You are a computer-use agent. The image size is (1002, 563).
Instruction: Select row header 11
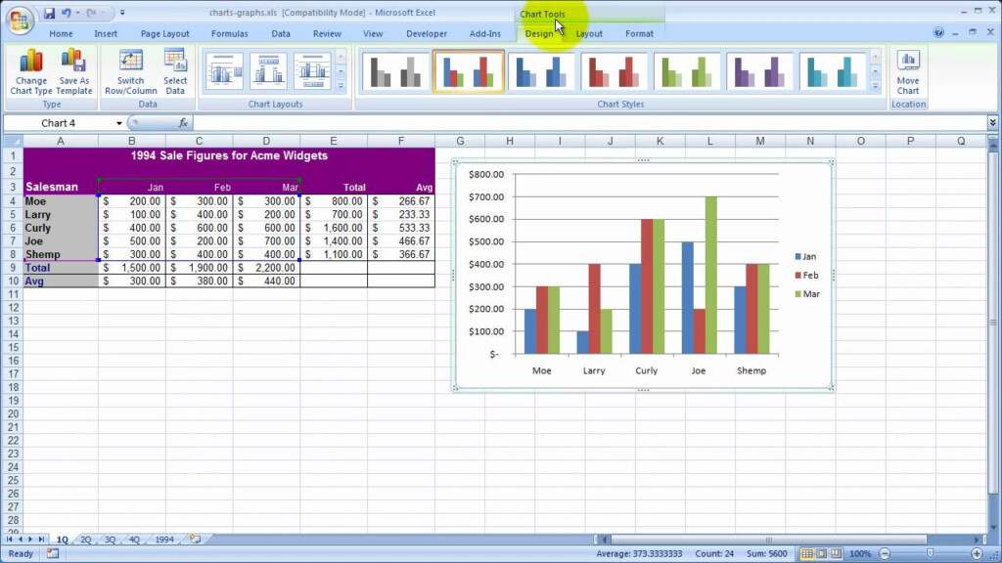click(13, 294)
